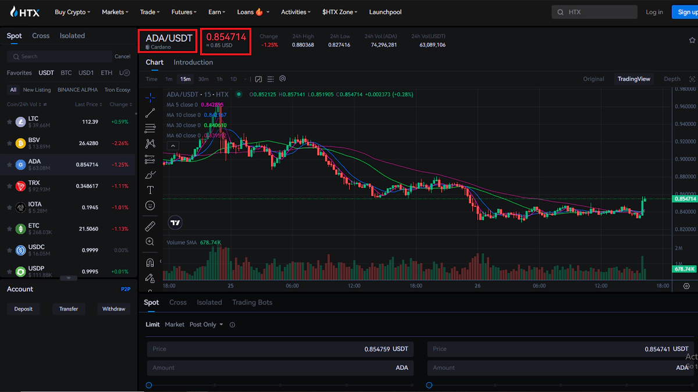The image size is (698, 392).
Task: Click the Withdraw button
Action: [113, 309]
